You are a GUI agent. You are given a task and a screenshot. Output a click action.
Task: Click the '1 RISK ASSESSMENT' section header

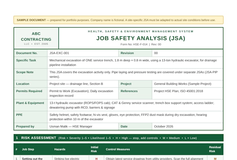tap(118, 138)
